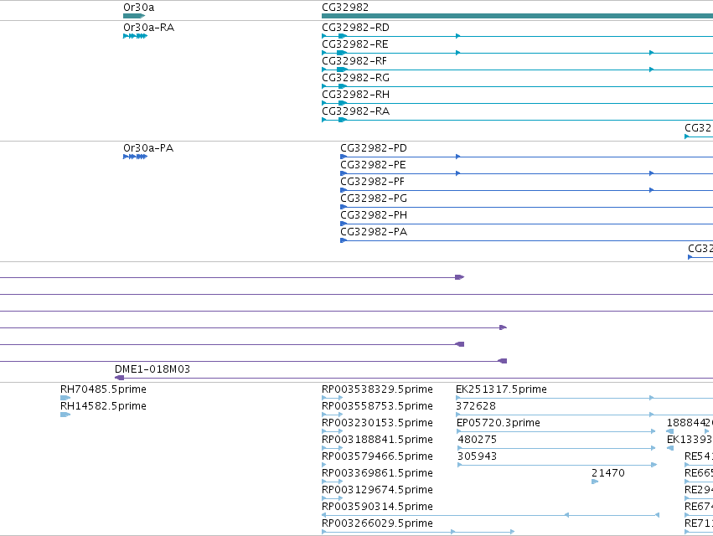Screen dimensions: 713x536
Task: Select EST RP003230153.5prime
Action: tap(377, 423)
